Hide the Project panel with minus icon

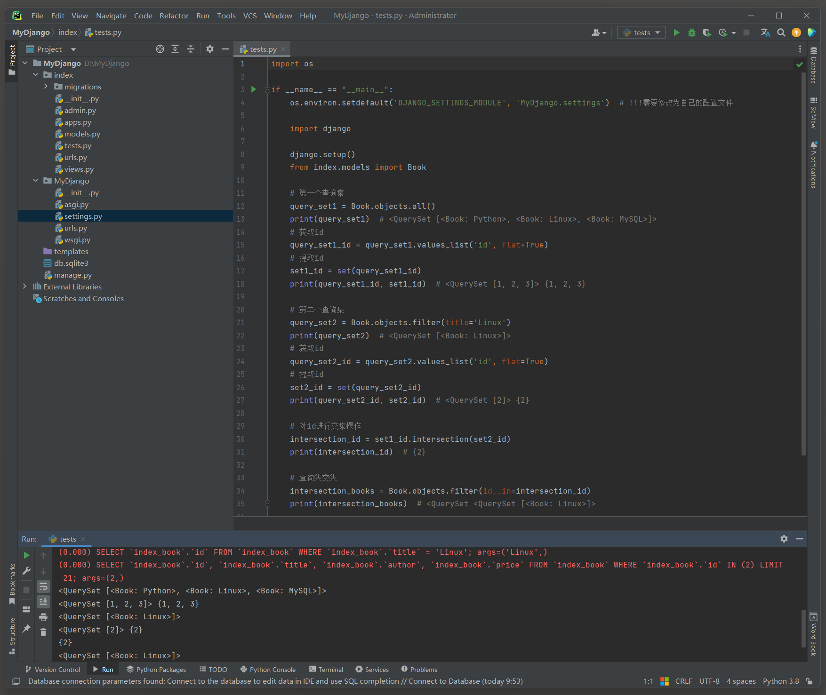(x=225, y=49)
